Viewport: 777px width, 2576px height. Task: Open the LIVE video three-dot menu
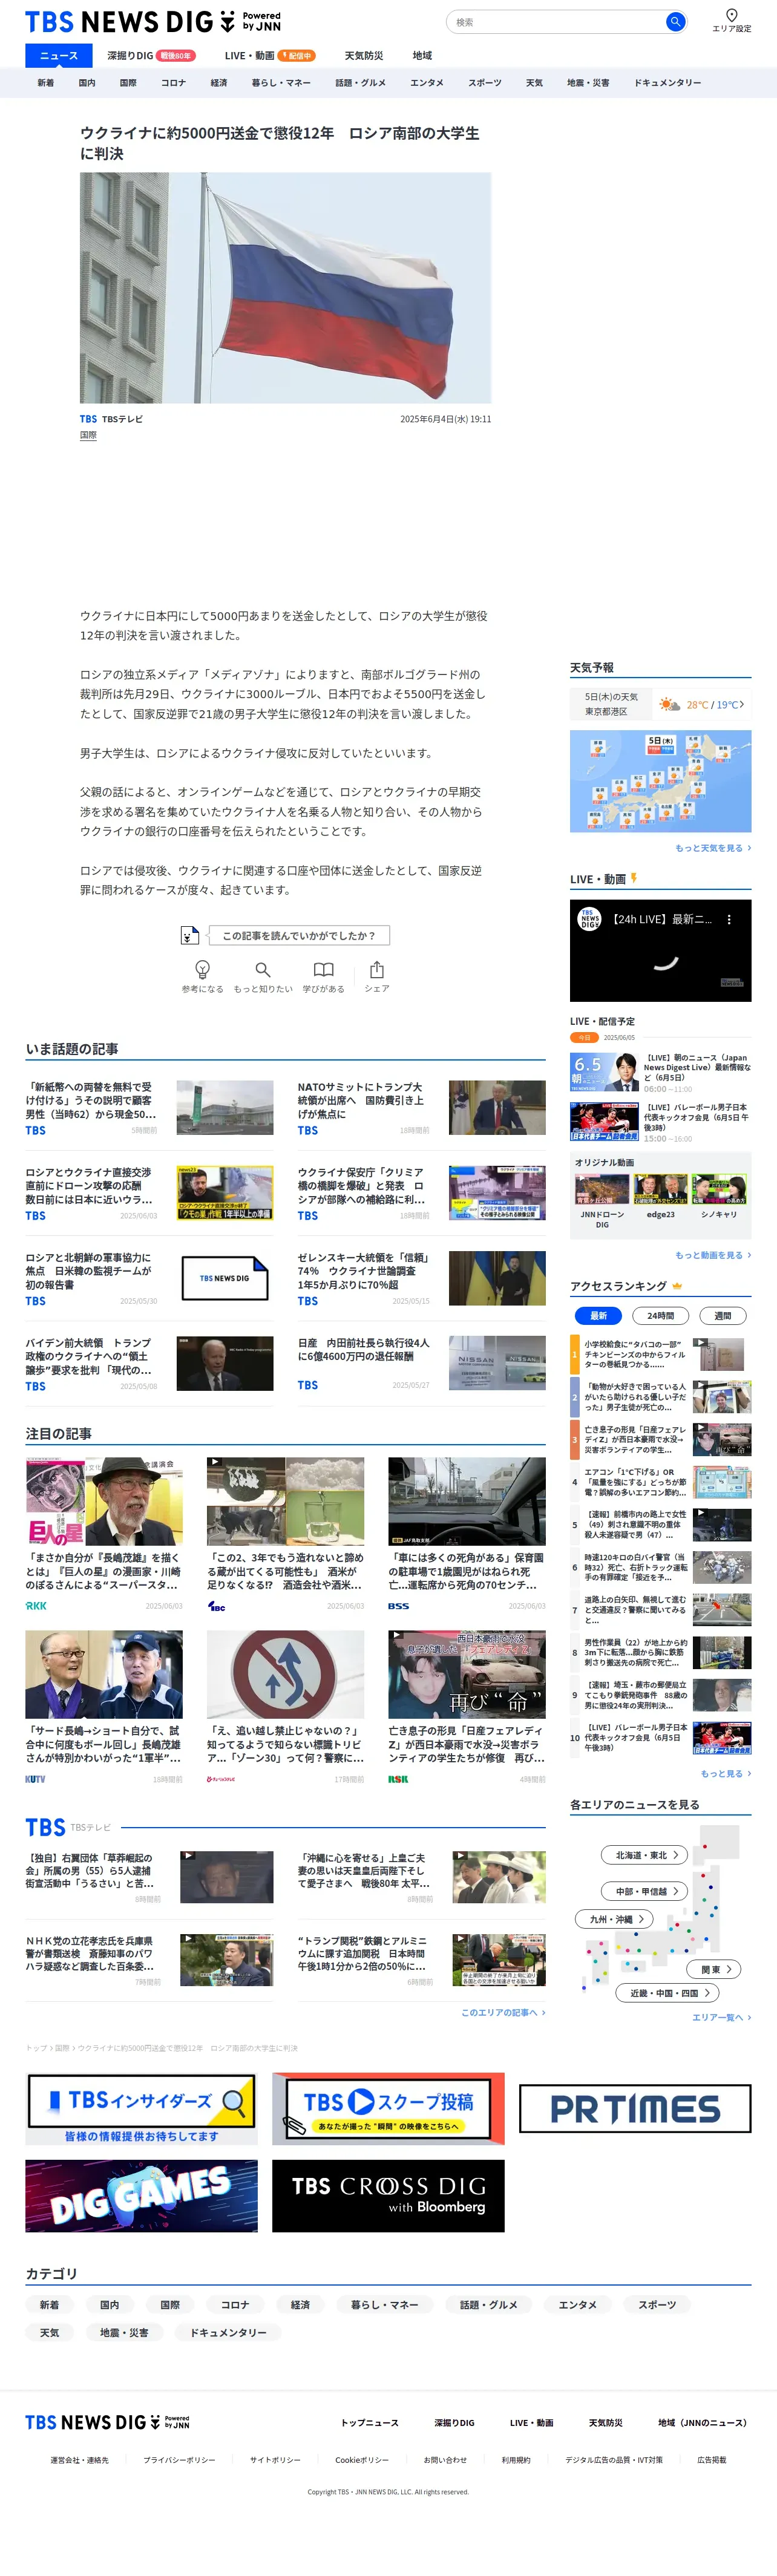pos(729,919)
